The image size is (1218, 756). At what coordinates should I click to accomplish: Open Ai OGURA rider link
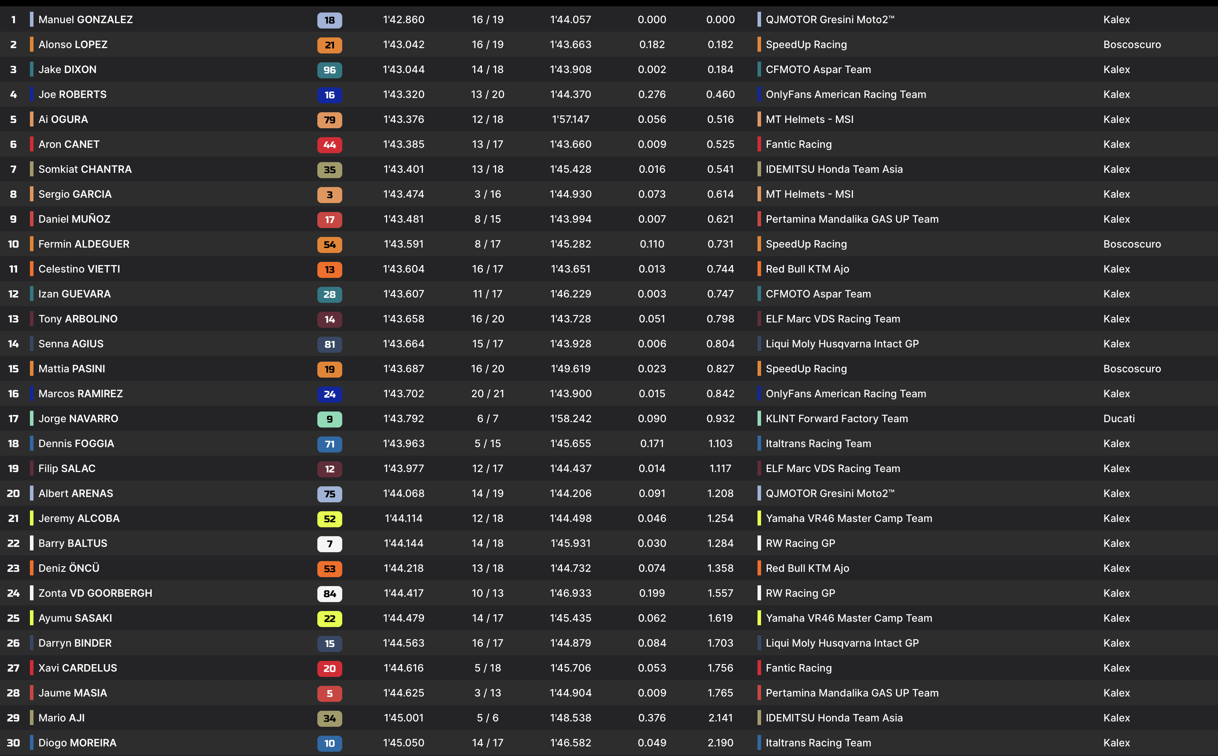click(63, 119)
